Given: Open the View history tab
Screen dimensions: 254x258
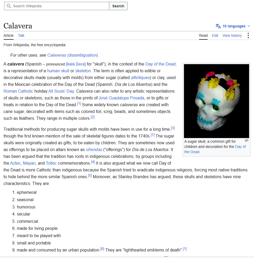Looking at the screenshot, I should 232,35.
